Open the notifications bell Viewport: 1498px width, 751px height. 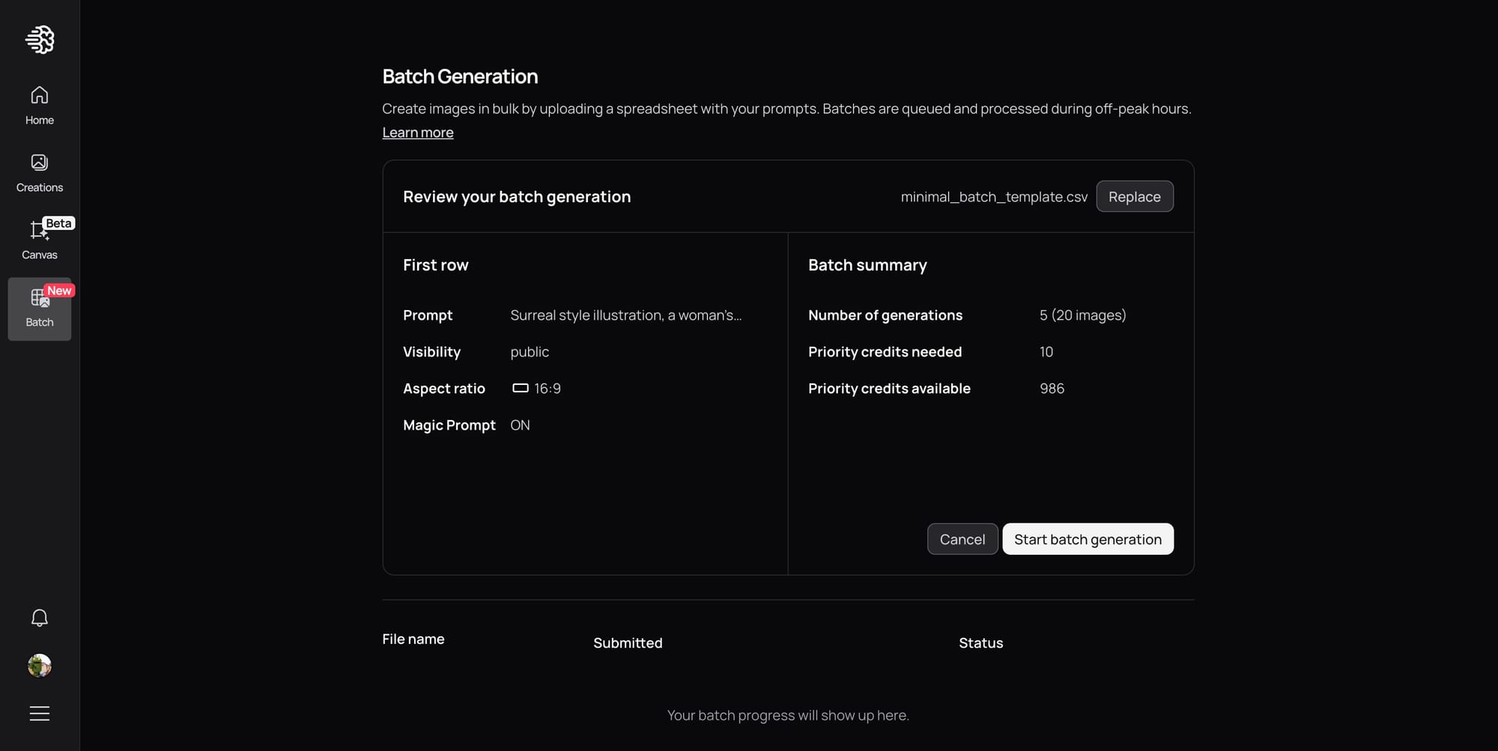(40, 618)
